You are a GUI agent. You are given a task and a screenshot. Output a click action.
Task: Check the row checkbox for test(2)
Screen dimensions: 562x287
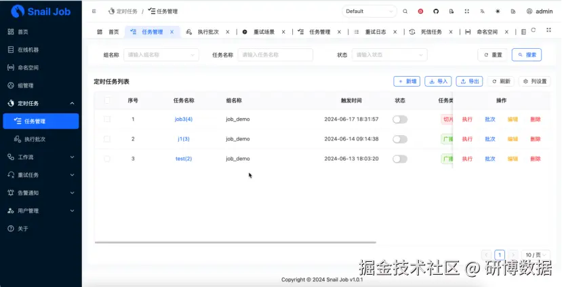pyautogui.click(x=107, y=159)
